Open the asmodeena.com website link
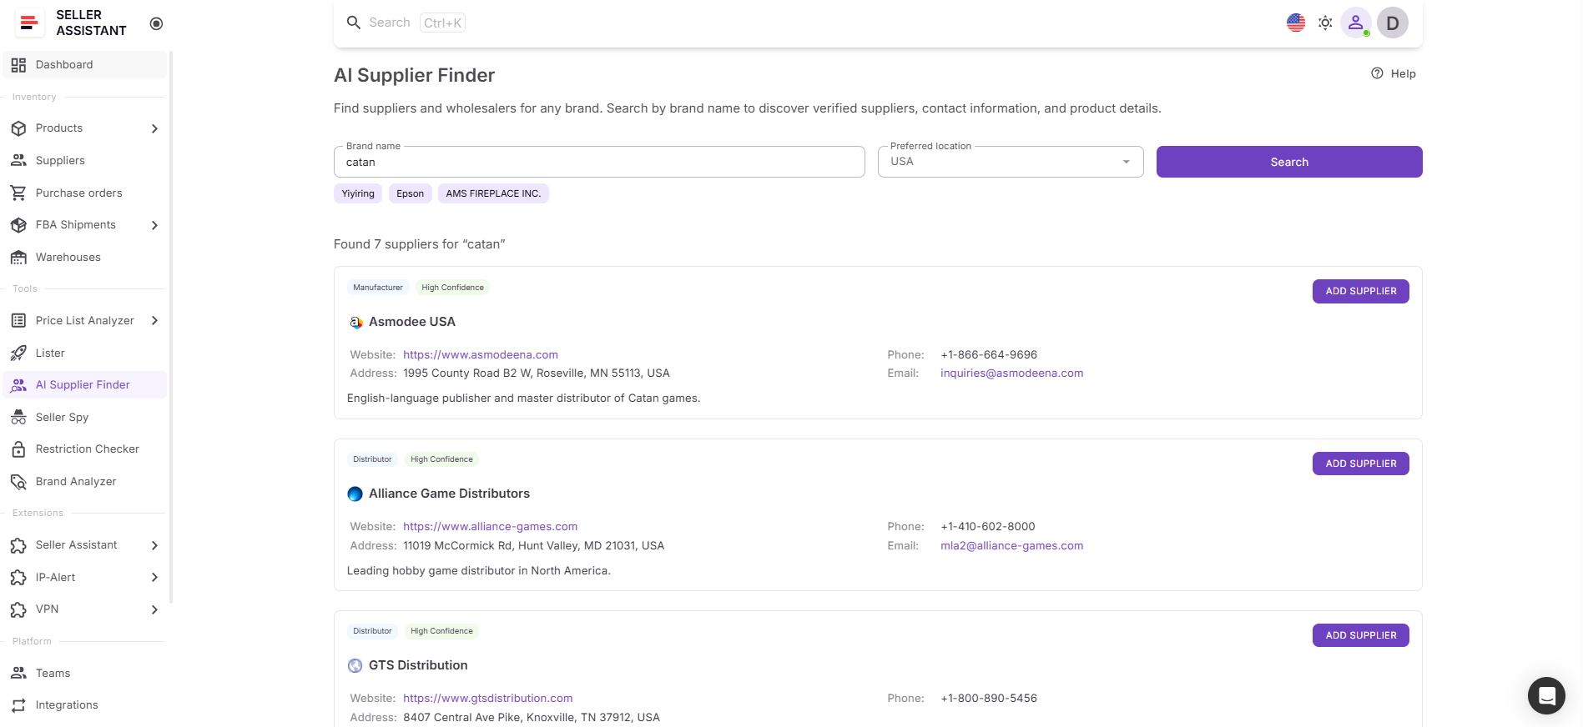The image size is (1583, 727). (481, 354)
